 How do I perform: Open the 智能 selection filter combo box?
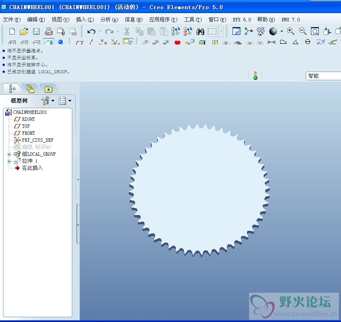coord(323,76)
